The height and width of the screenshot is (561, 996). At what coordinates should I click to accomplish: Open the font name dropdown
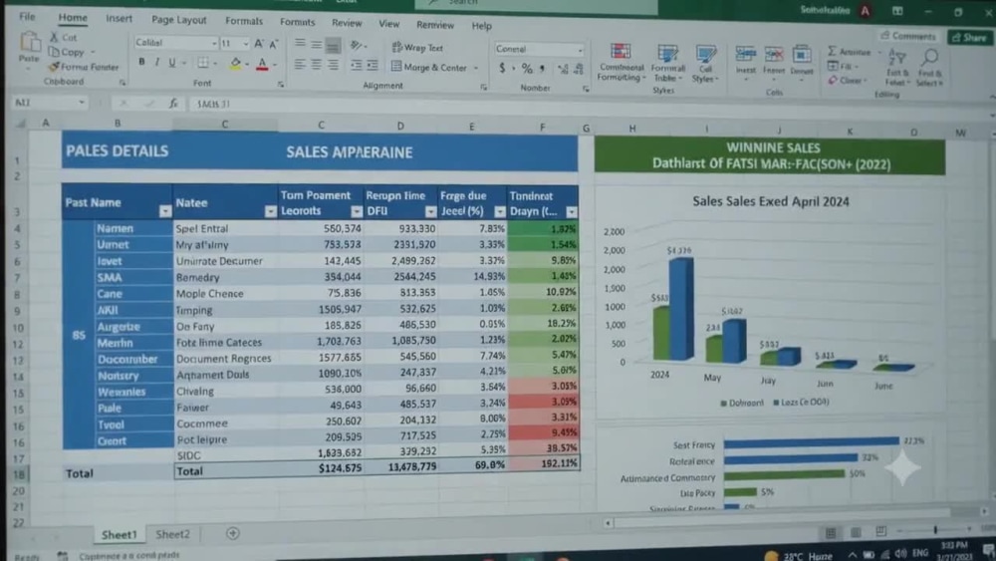(214, 43)
